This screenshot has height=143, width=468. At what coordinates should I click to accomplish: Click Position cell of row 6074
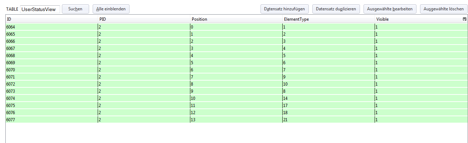tap(237, 98)
